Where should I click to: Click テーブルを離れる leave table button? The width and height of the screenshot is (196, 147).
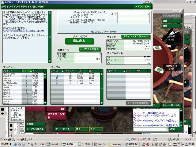(x=36, y=129)
